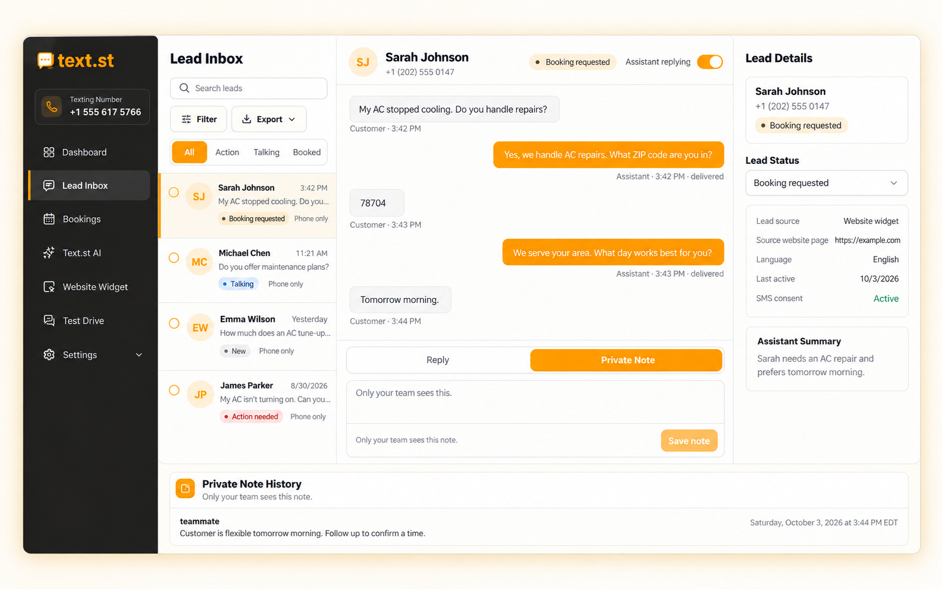Image resolution: width=942 pixels, height=589 pixels.
Task: Click James Parker's JP avatar
Action: [200, 394]
